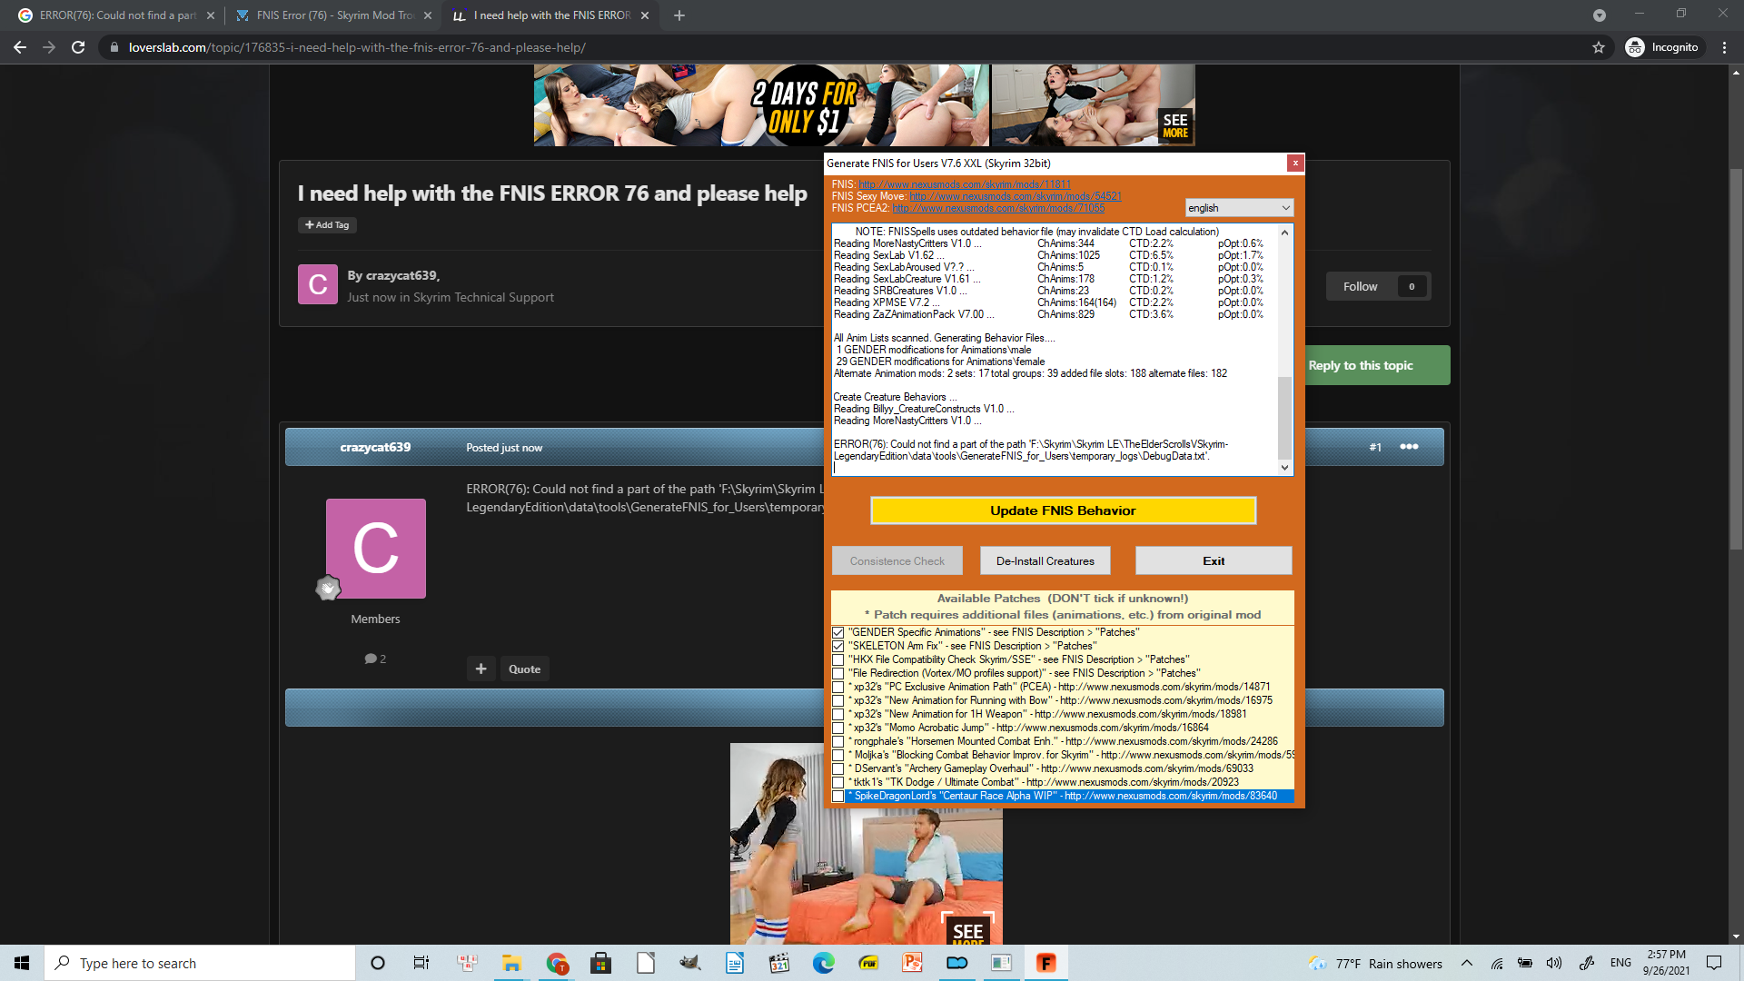Viewport: 1744px width, 981px height.
Task: Switch to Google Chrome on the taskbar
Action: click(x=557, y=963)
